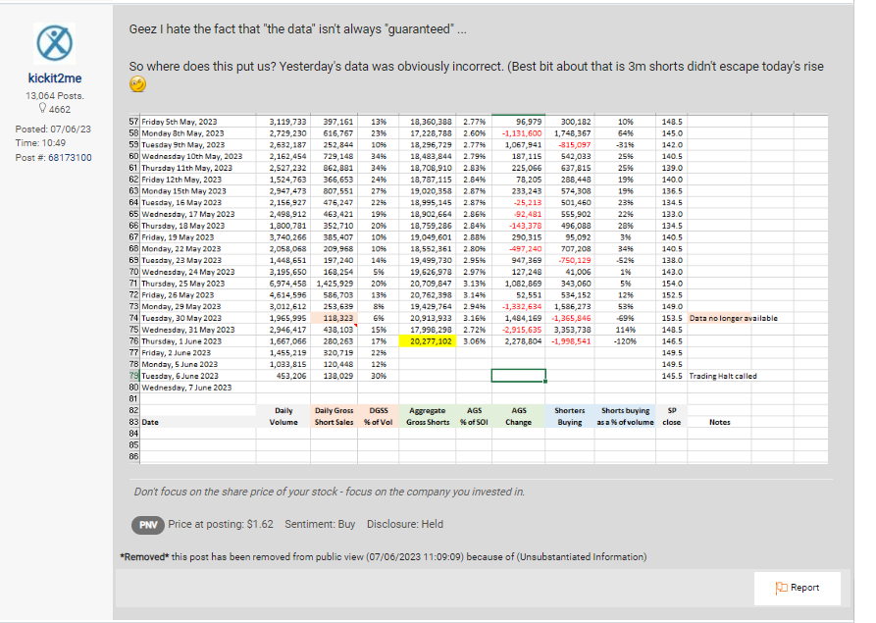Click the 'Data no longer available' note
Screen dimensions: 876x623
732,319
